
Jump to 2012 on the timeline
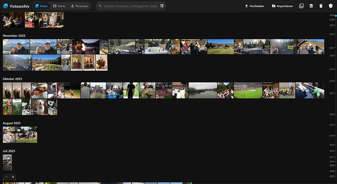click(x=332, y=151)
